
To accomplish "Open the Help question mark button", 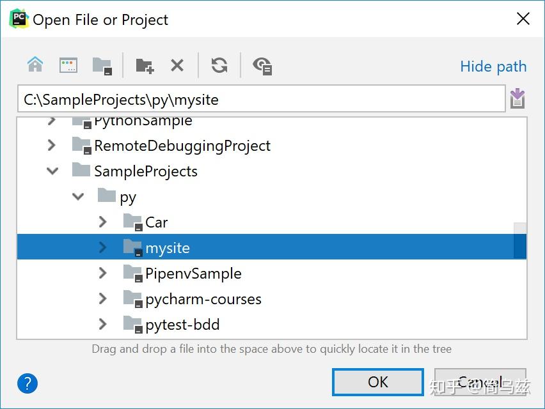I will 28,383.
